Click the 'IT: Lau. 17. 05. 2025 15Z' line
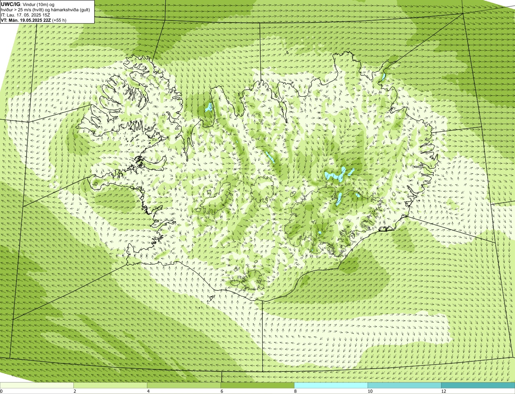The width and height of the screenshot is (515, 394). tap(25, 15)
